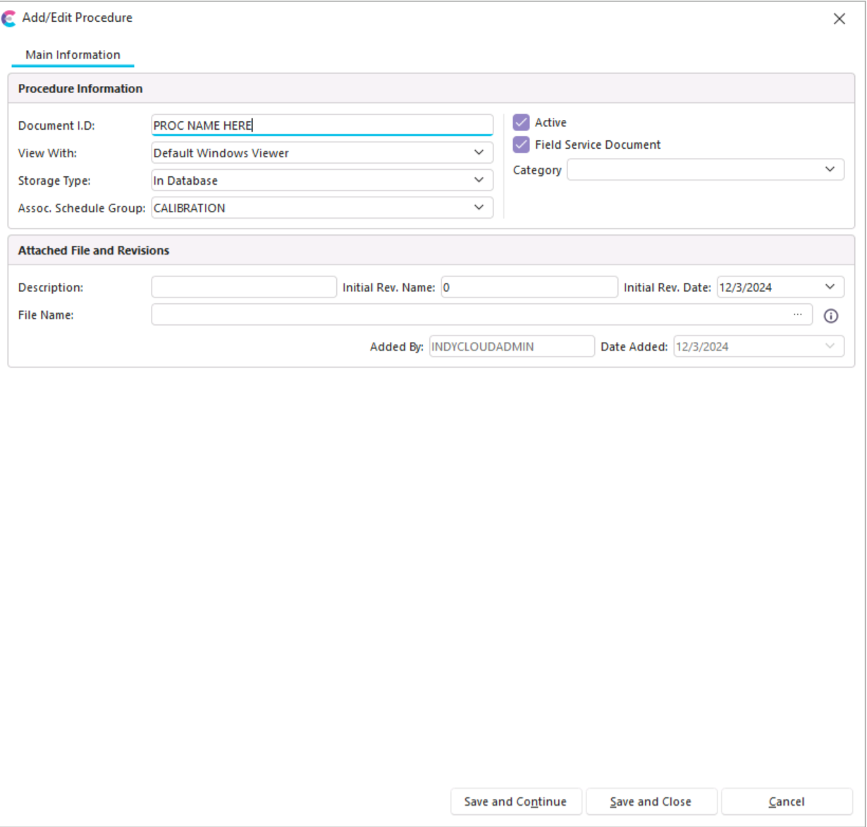
Task: Uncheck the Active checkbox
Action: click(521, 123)
